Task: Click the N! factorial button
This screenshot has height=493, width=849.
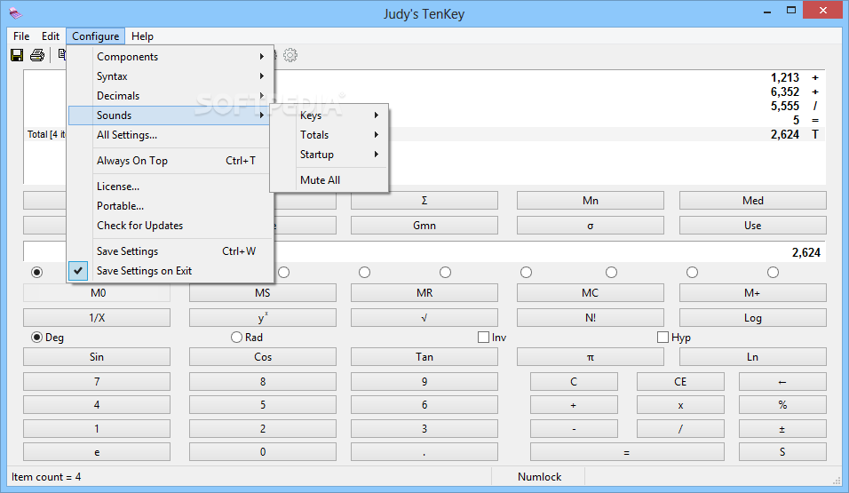Action: click(591, 318)
